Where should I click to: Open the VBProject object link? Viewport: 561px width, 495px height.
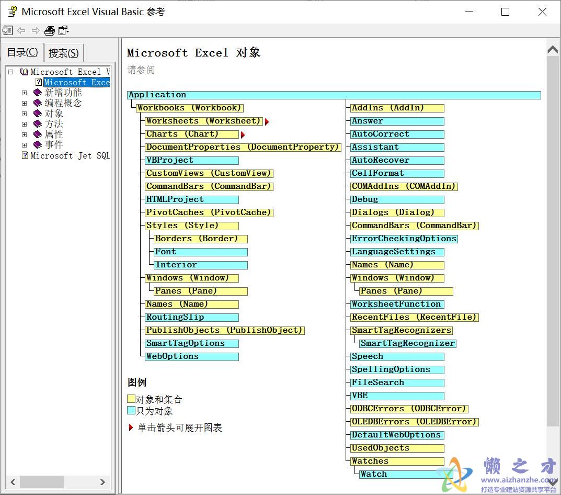(192, 160)
